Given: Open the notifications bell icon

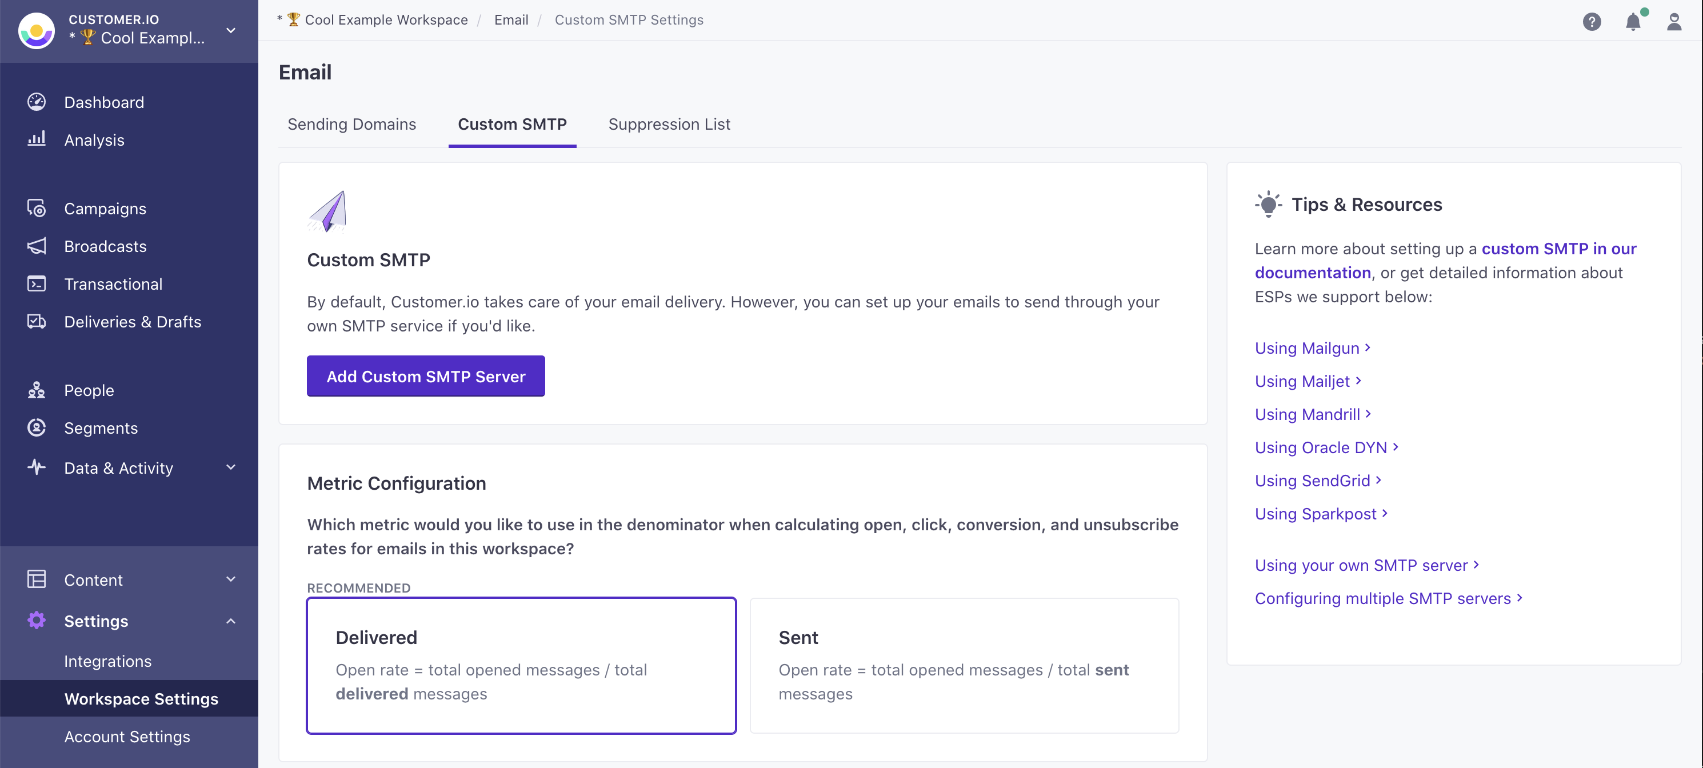Looking at the screenshot, I should (x=1632, y=22).
